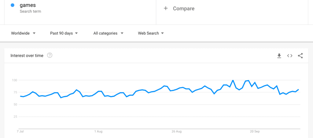Open the help icon beside Interest over time
313x138 pixels.
click(x=50, y=56)
